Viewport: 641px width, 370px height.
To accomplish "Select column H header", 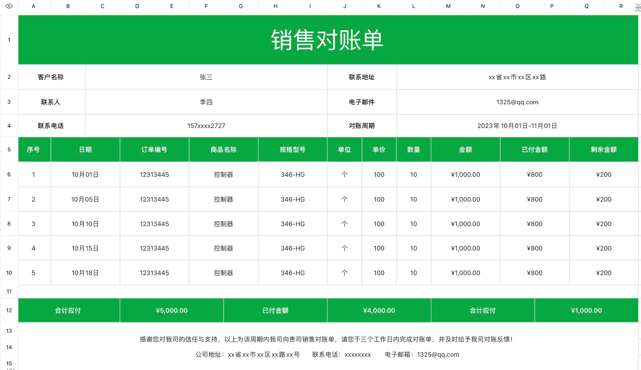I will pyautogui.click(x=276, y=6).
